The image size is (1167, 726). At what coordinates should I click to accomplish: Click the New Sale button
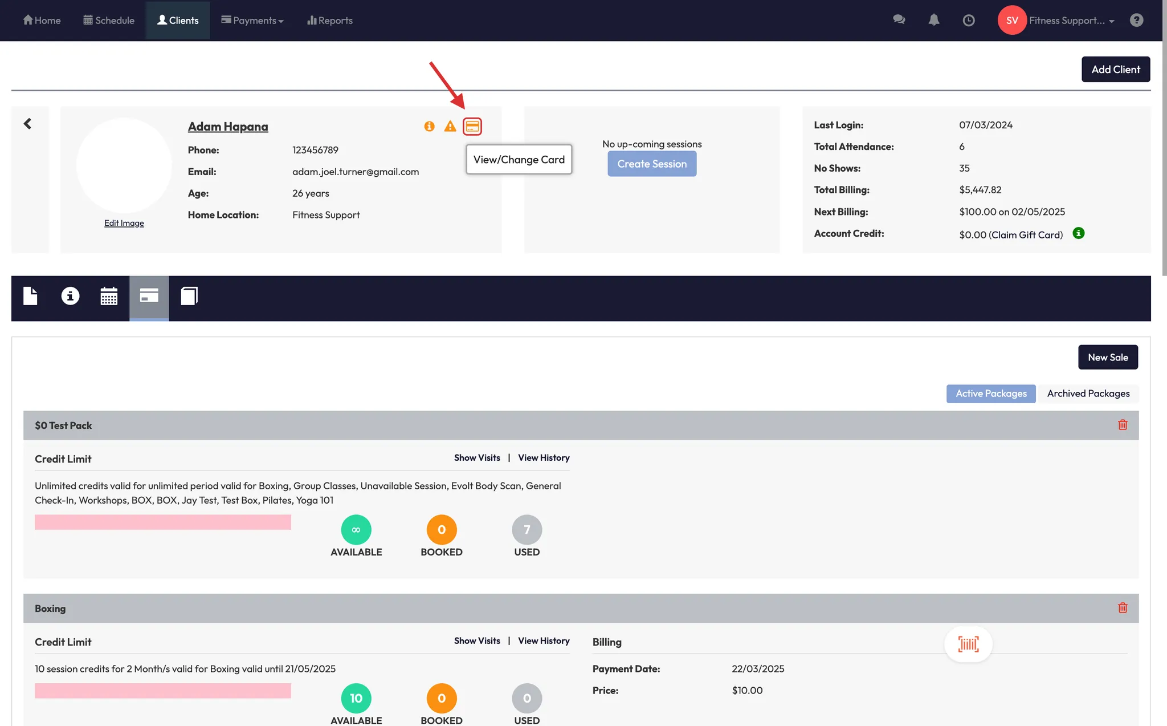coord(1107,357)
